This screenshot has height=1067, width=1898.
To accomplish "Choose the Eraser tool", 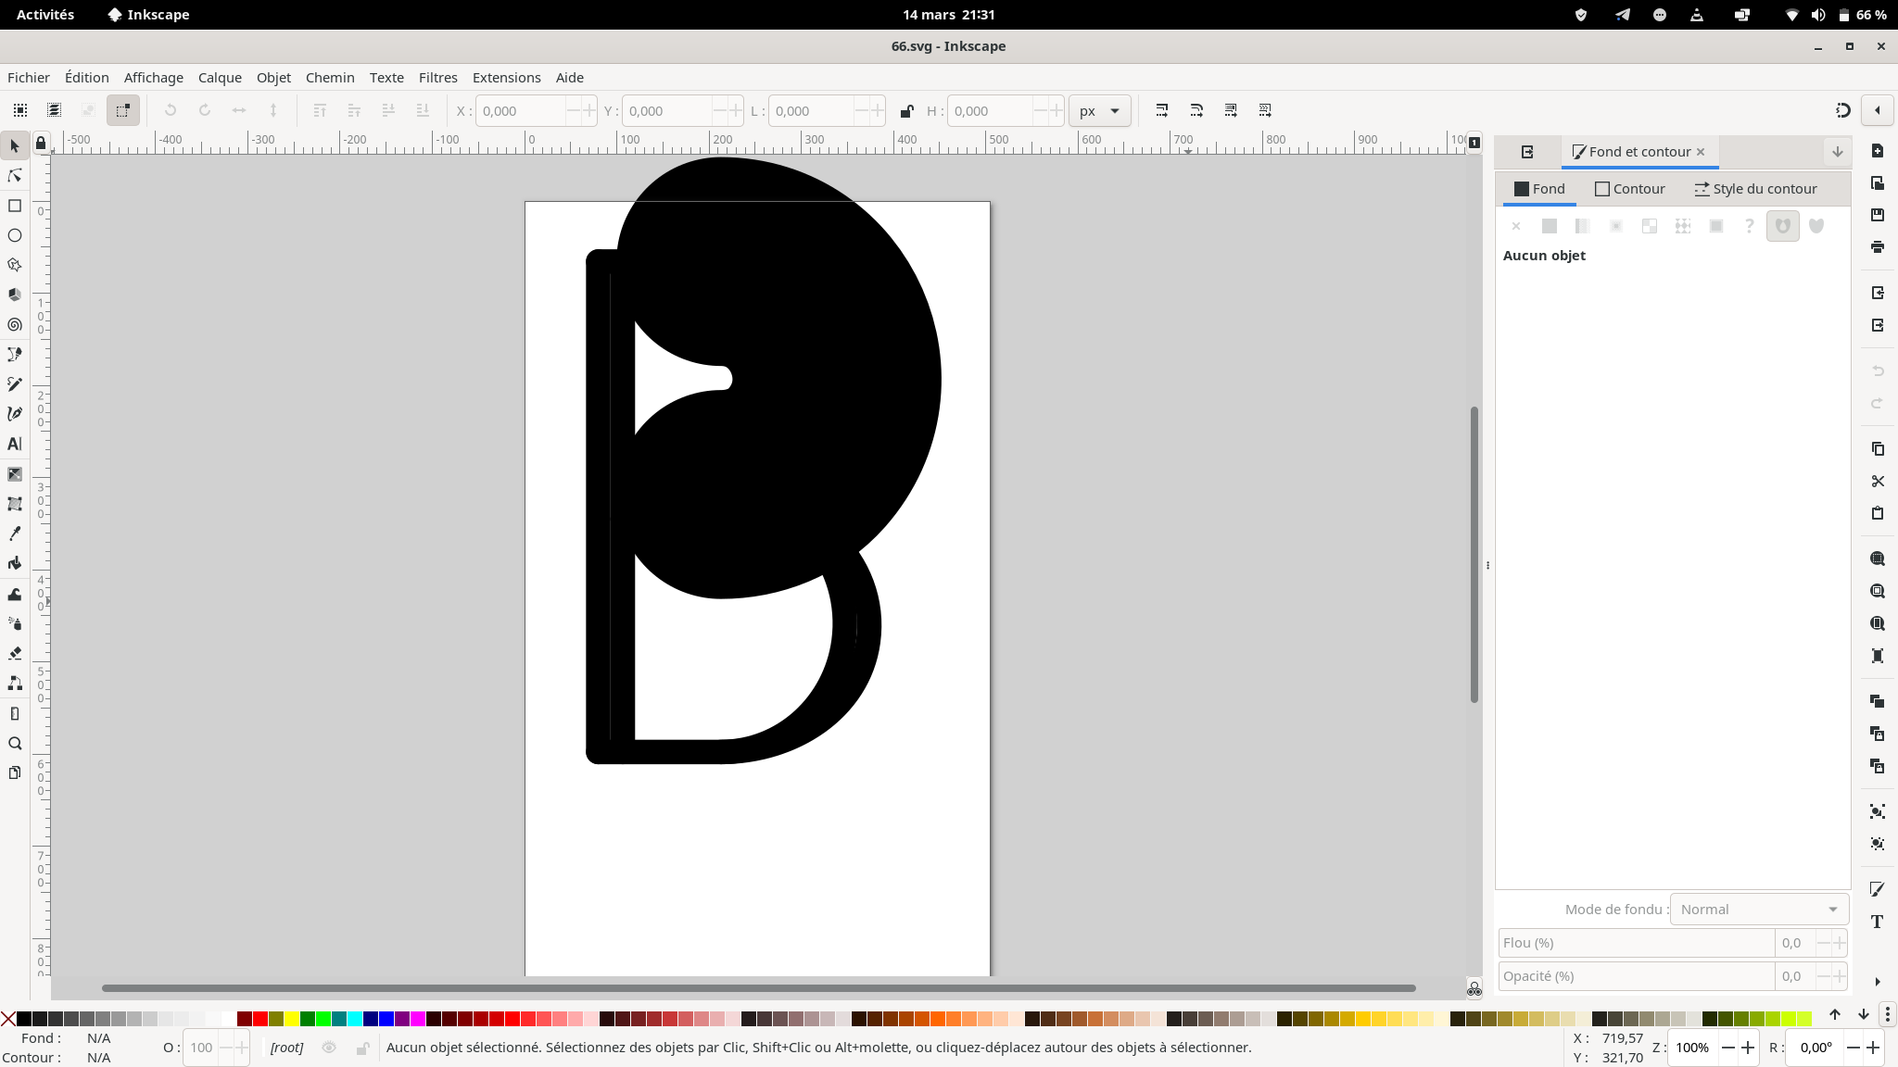I will 15,653.
